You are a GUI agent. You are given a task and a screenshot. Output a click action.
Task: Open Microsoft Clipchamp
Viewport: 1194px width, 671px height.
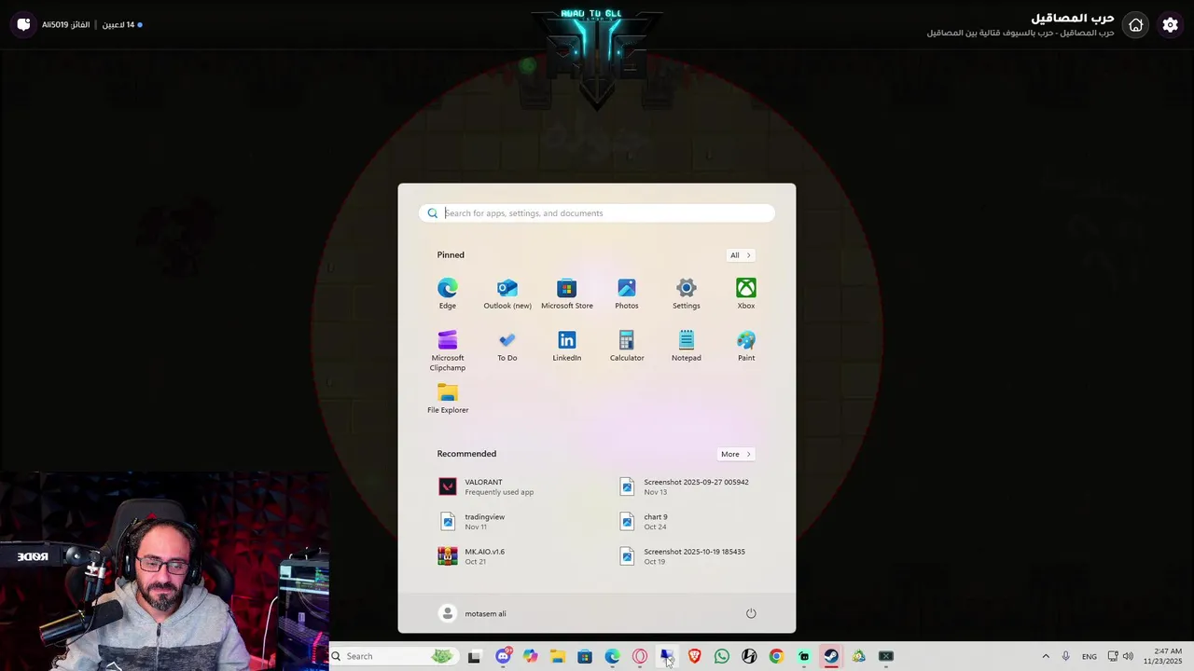448,350
